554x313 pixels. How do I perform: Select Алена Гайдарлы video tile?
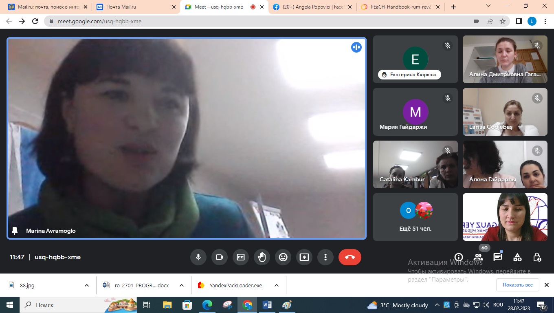tap(505, 165)
